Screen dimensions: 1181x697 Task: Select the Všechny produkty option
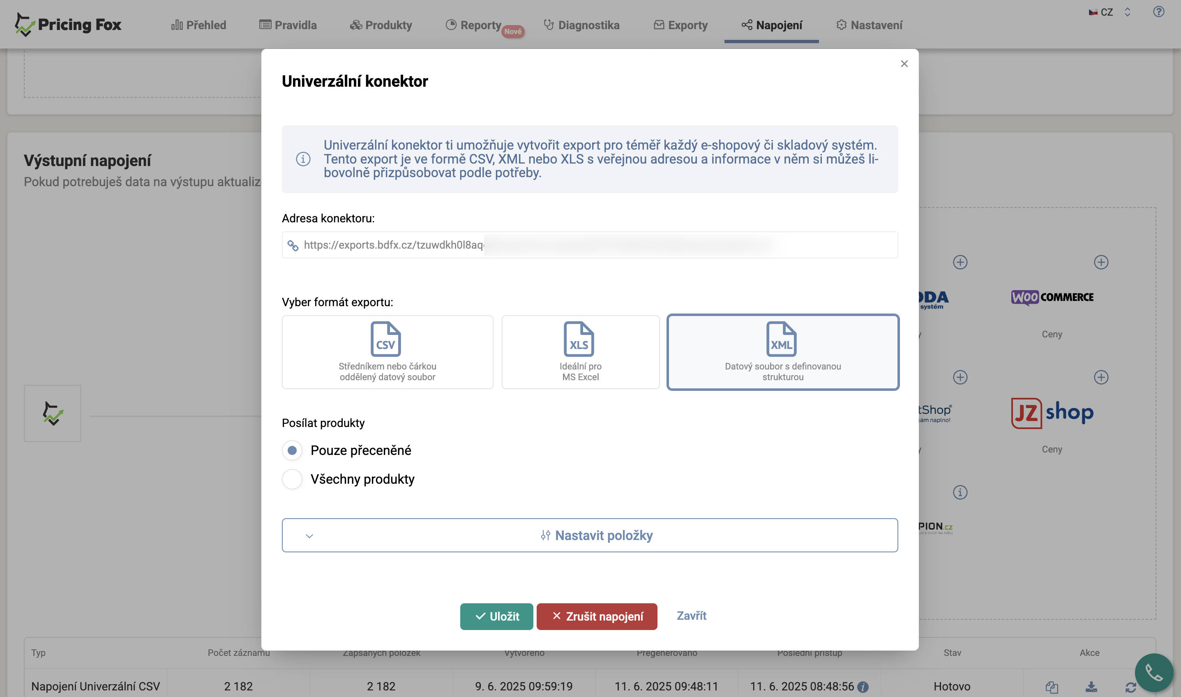(292, 479)
